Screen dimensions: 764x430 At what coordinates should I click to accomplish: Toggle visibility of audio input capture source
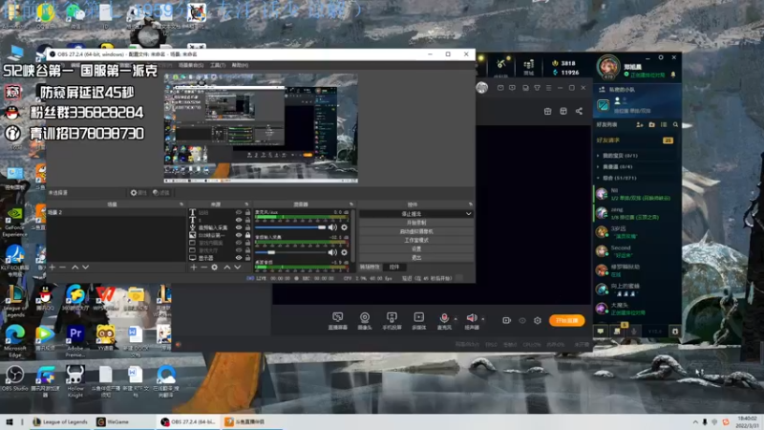click(x=239, y=227)
